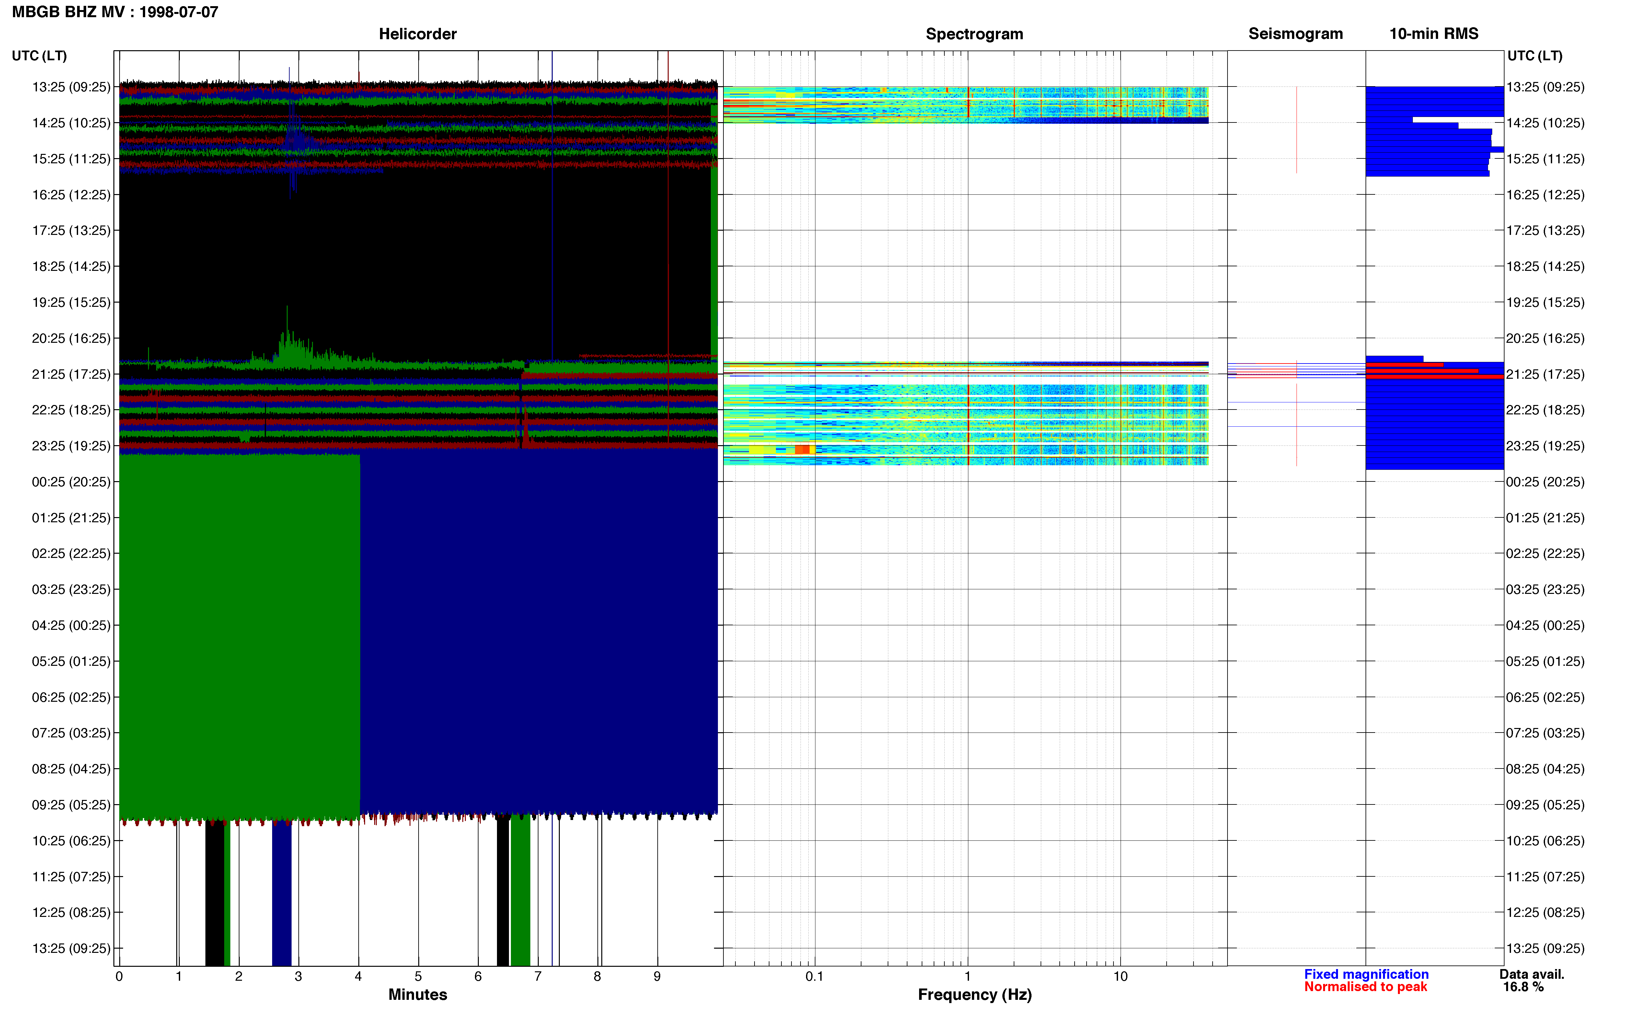Click RMS-side time label '10:25 (06:25)'
This screenshot has height=1017, width=1626.
pos(1545,841)
